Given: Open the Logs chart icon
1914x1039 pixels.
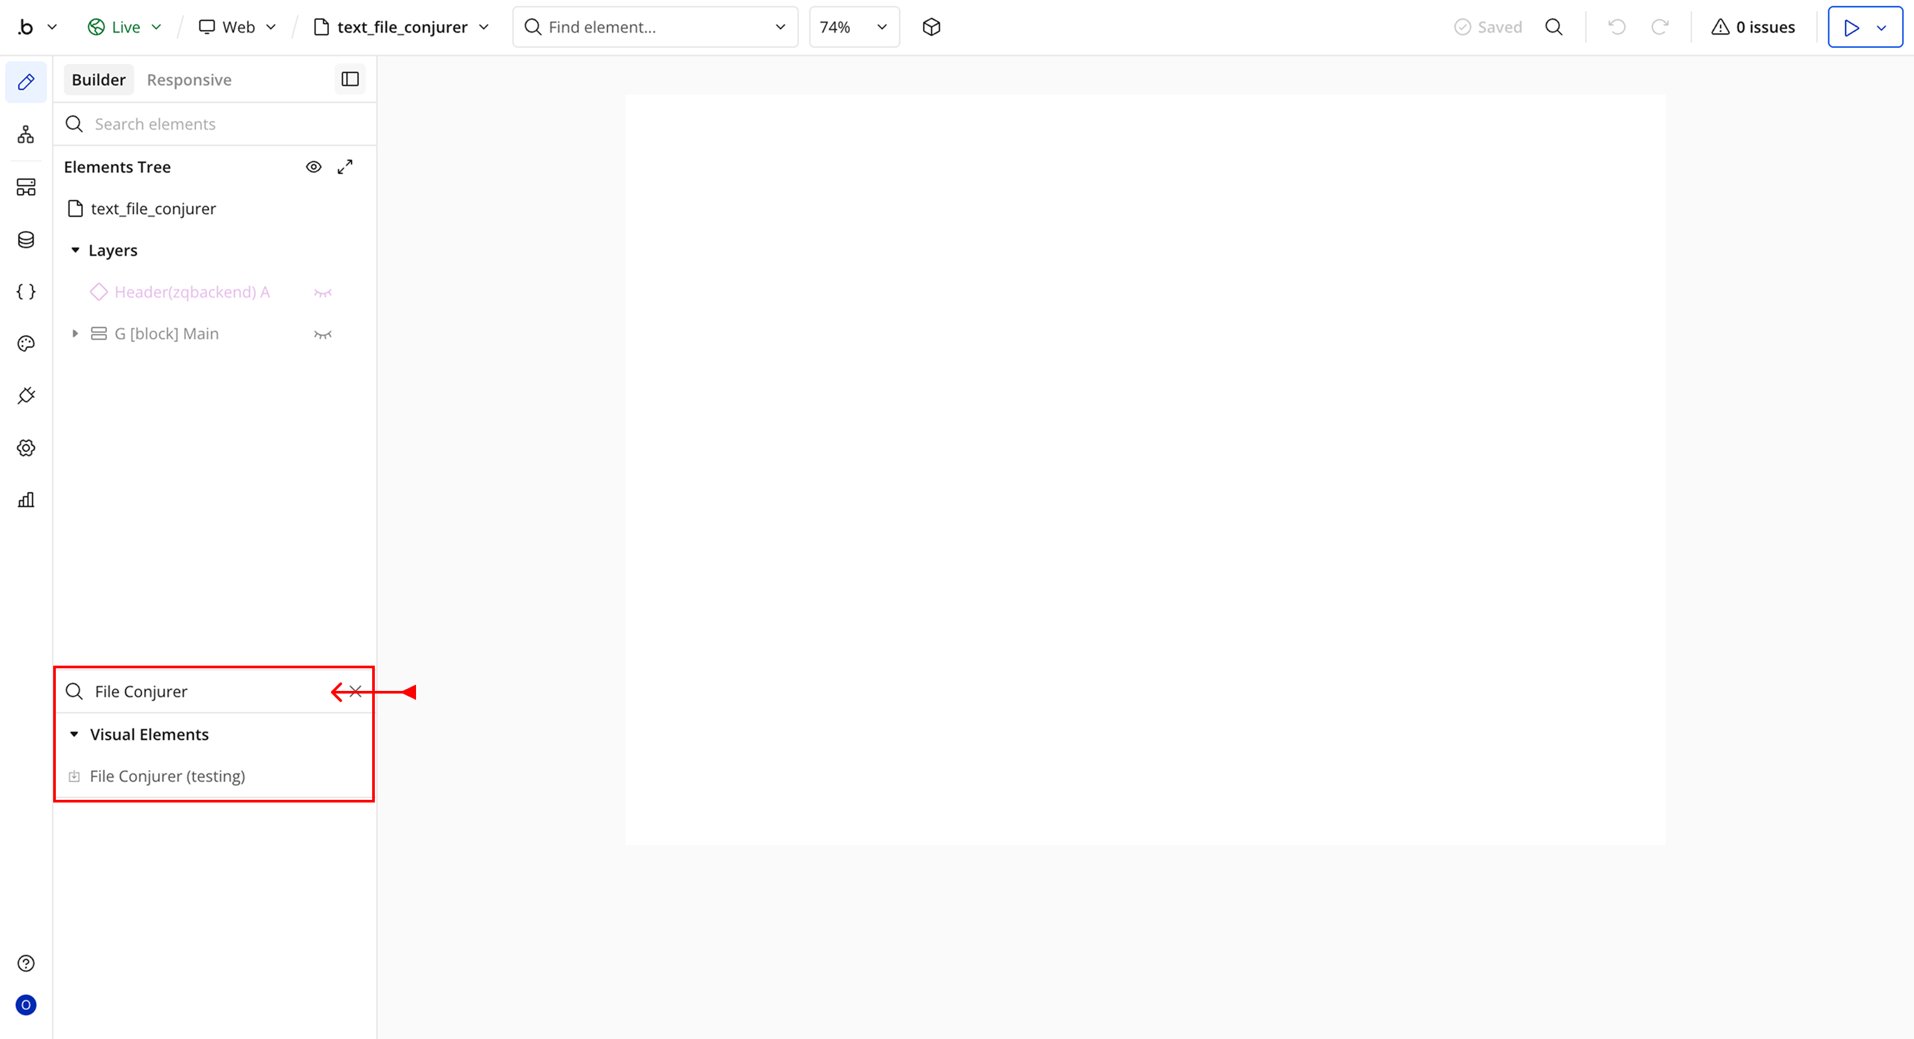Looking at the screenshot, I should [x=26, y=500].
